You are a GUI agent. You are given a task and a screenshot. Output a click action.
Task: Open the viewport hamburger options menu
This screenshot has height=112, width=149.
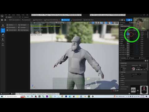tap(32, 23)
